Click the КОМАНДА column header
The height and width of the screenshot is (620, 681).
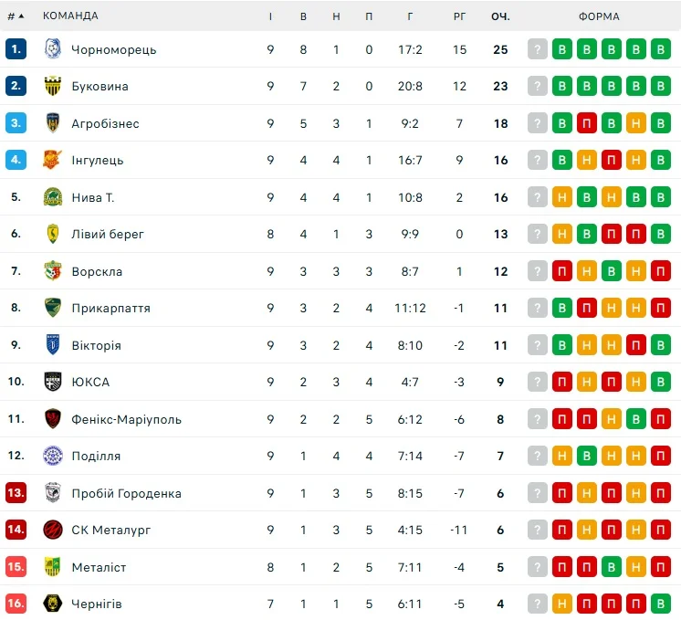[x=70, y=16]
